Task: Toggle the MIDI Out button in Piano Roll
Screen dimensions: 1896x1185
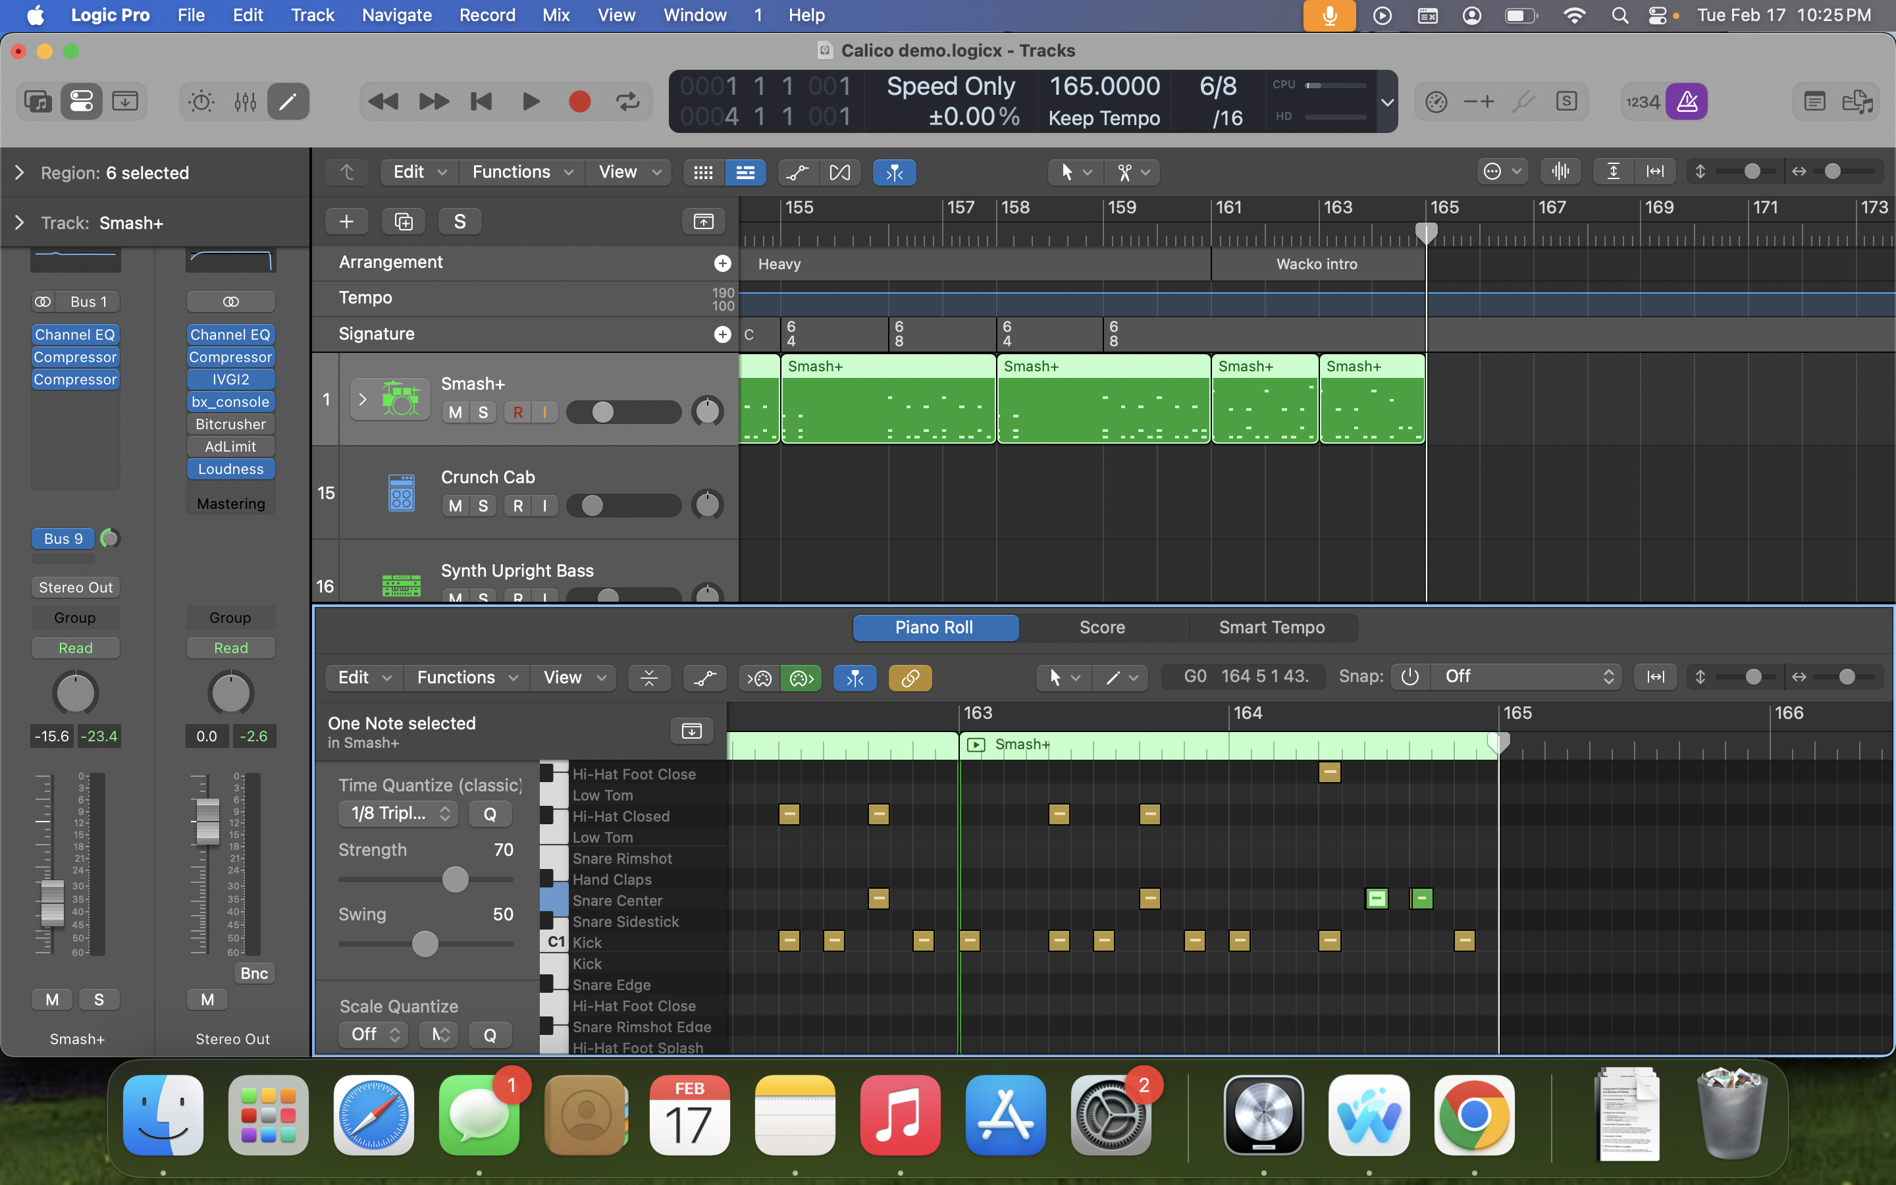Action: 801,678
